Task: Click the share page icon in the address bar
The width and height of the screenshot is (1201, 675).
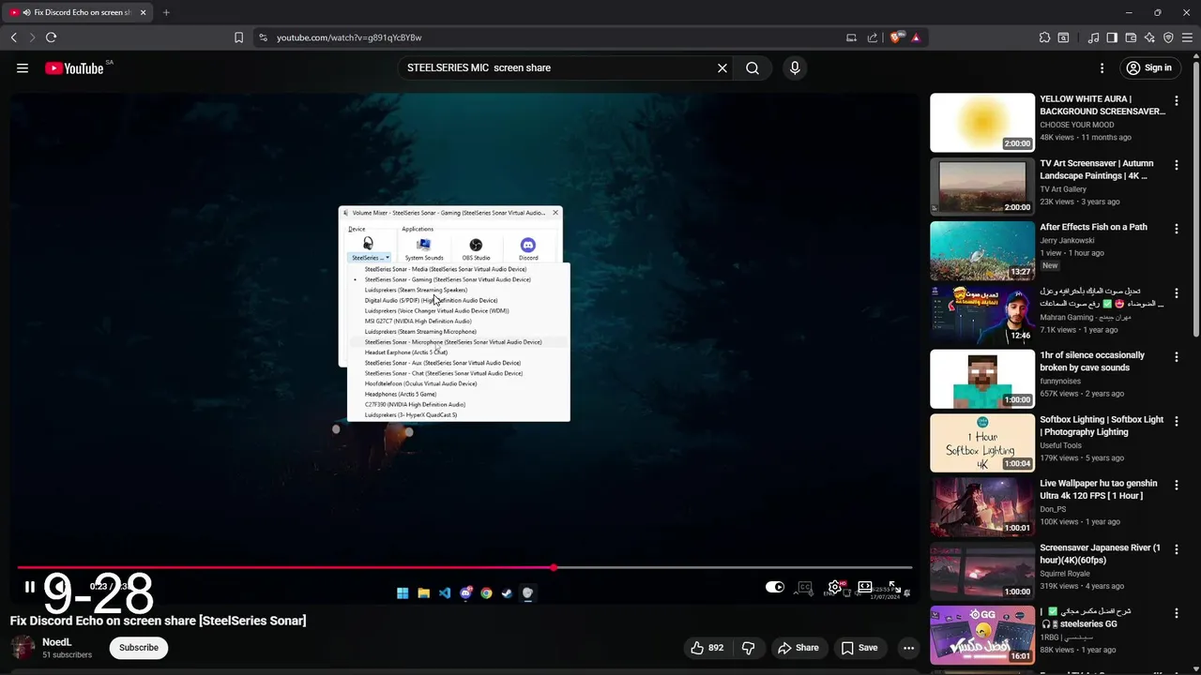Action: click(873, 37)
